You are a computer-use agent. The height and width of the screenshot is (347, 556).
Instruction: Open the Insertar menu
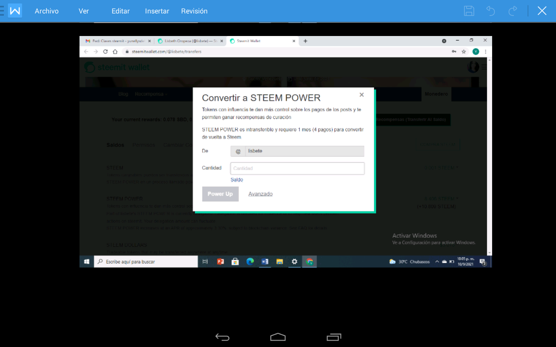157,11
